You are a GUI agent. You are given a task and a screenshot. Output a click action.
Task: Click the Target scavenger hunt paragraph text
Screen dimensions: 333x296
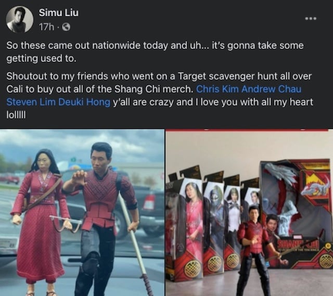tap(160, 96)
